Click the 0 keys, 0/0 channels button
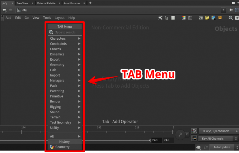 [x=217, y=131]
